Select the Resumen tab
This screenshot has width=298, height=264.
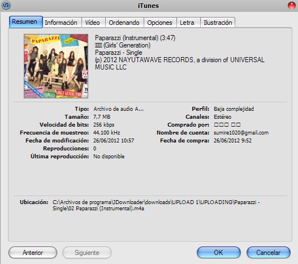[x=26, y=22]
